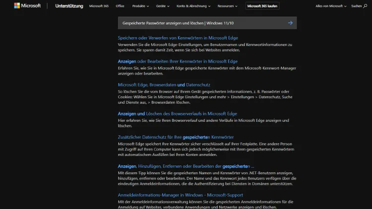Expand the Produkte dropdown
The image size is (372, 209).
(x=140, y=6)
